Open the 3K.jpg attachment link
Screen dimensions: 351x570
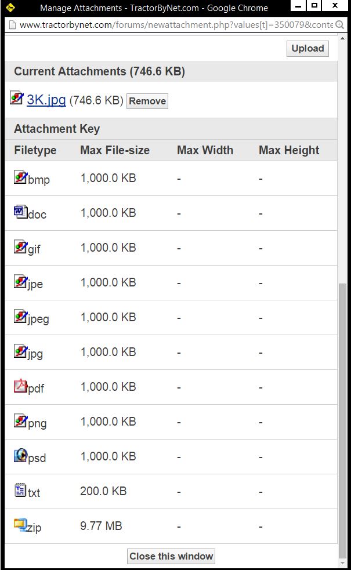pos(46,99)
